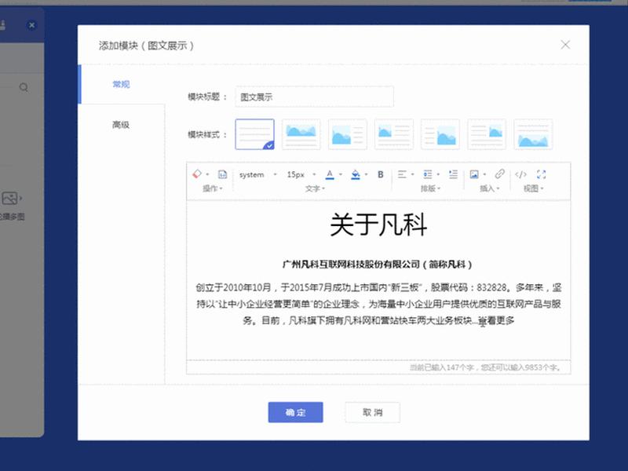628x471 pixels.
Task: Click the eraser clear-format icon
Action: [197, 173]
